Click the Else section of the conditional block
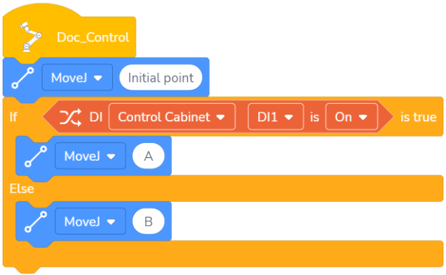The height and width of the screenshot is (275, 446). click(22, 189)
